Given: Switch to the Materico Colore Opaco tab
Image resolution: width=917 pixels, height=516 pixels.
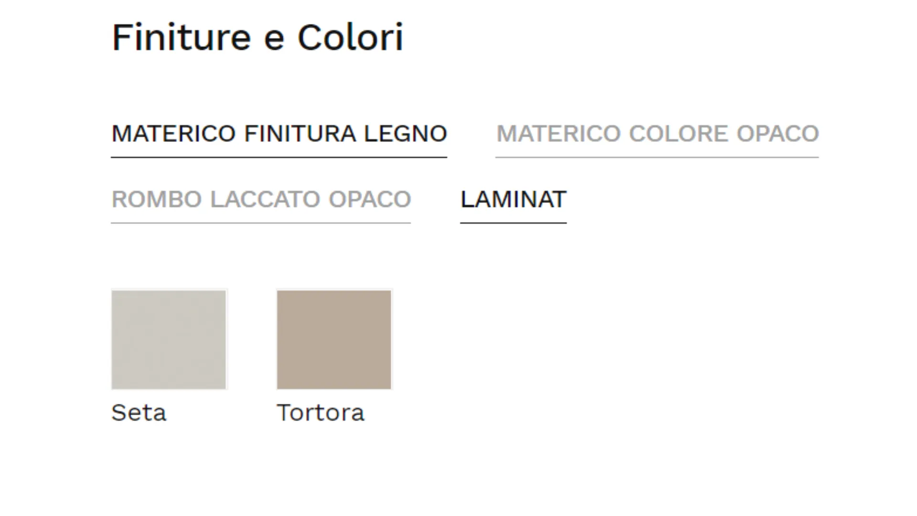Looking at the screenshot, I should pyautogui.click(x=657, y=133).
